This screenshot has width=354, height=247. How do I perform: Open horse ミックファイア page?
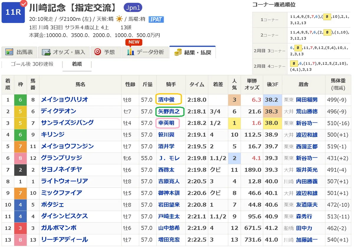click(61, 193)
